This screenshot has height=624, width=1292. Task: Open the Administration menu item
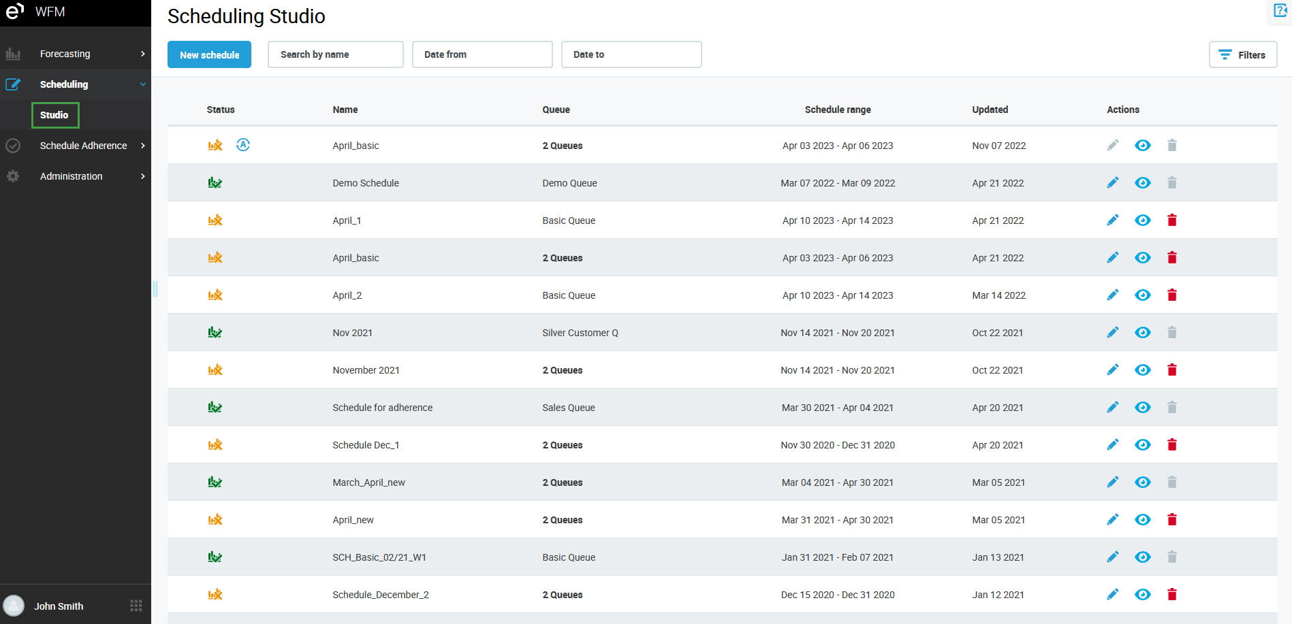pos(72,176)
